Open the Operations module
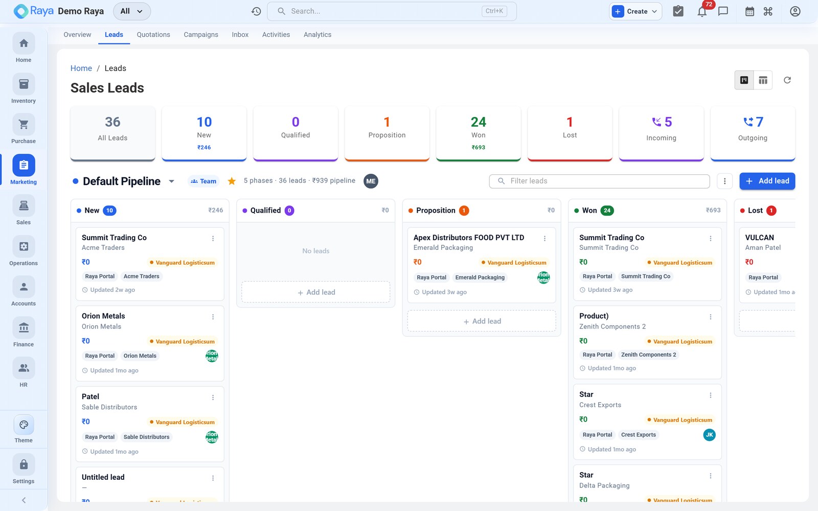The width and height of the screenshot is (818, 511). point(24,251)
